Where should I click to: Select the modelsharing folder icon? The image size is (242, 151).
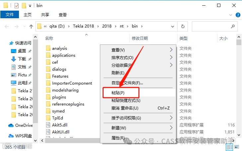tap(48, 90)
